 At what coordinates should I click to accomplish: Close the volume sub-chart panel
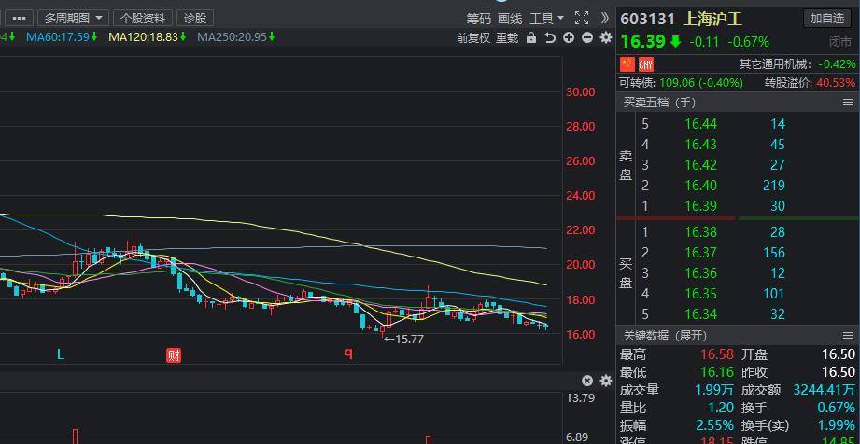[587, 381]
